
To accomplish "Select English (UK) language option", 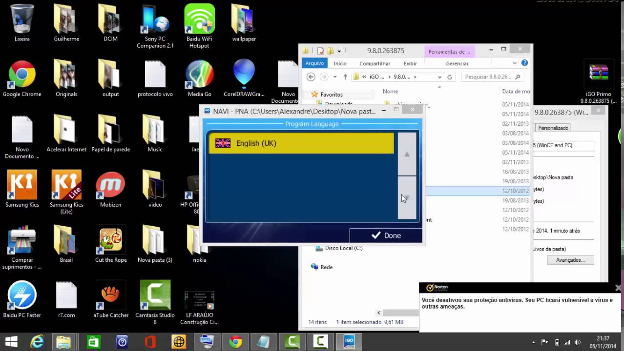I will 301,143.
